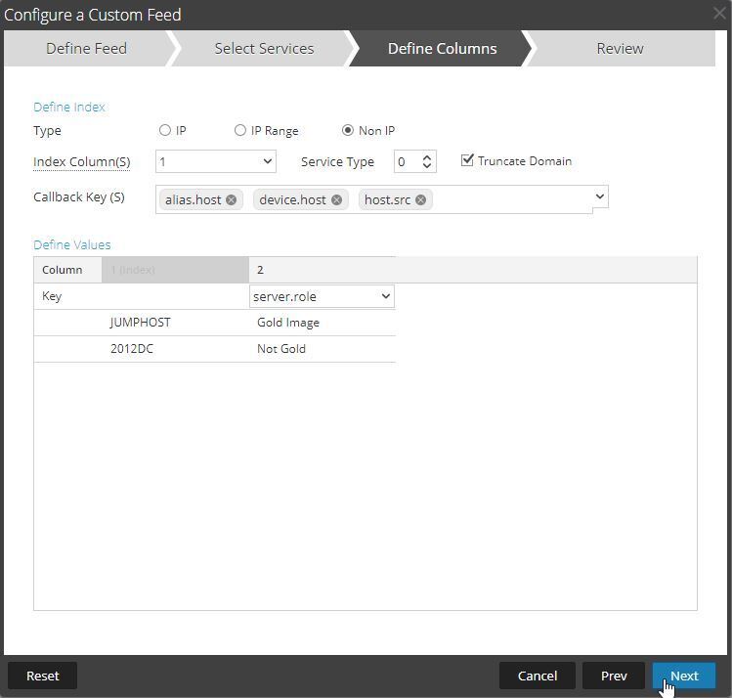This screenshot has height=698, width=732.
Task: Expand the Callback Key dropdown arrow
Action: 599,197
